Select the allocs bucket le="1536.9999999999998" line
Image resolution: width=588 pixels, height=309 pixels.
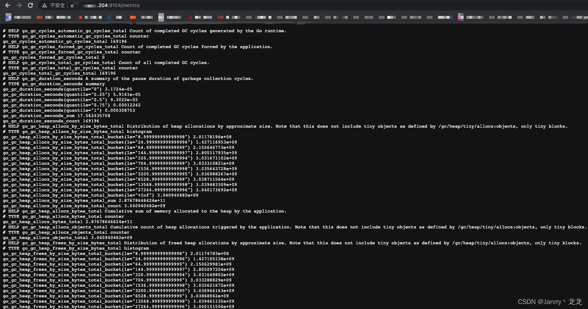(120, 169)
